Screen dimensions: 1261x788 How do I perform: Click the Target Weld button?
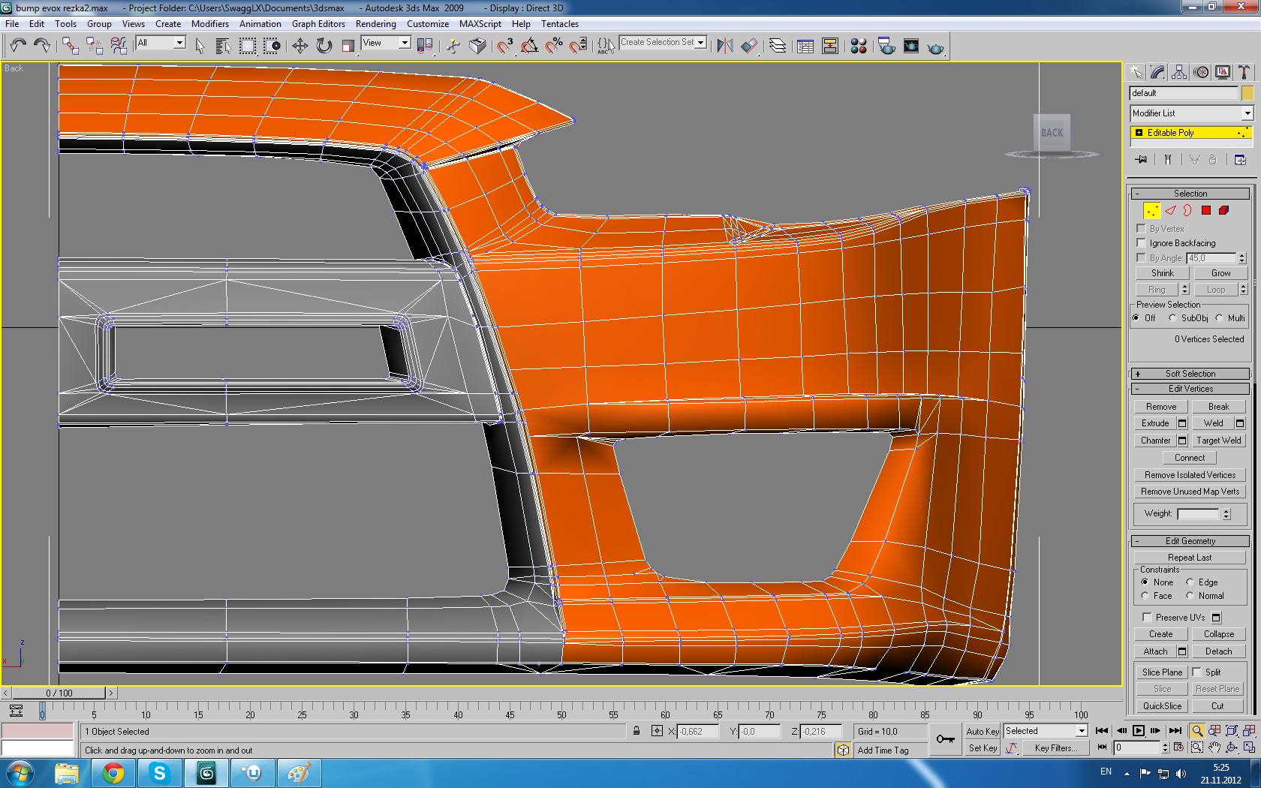click(1218, 441)
